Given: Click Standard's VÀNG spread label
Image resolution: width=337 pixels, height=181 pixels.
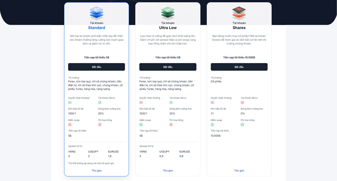Looking at the screenshot, I should 72,152.
